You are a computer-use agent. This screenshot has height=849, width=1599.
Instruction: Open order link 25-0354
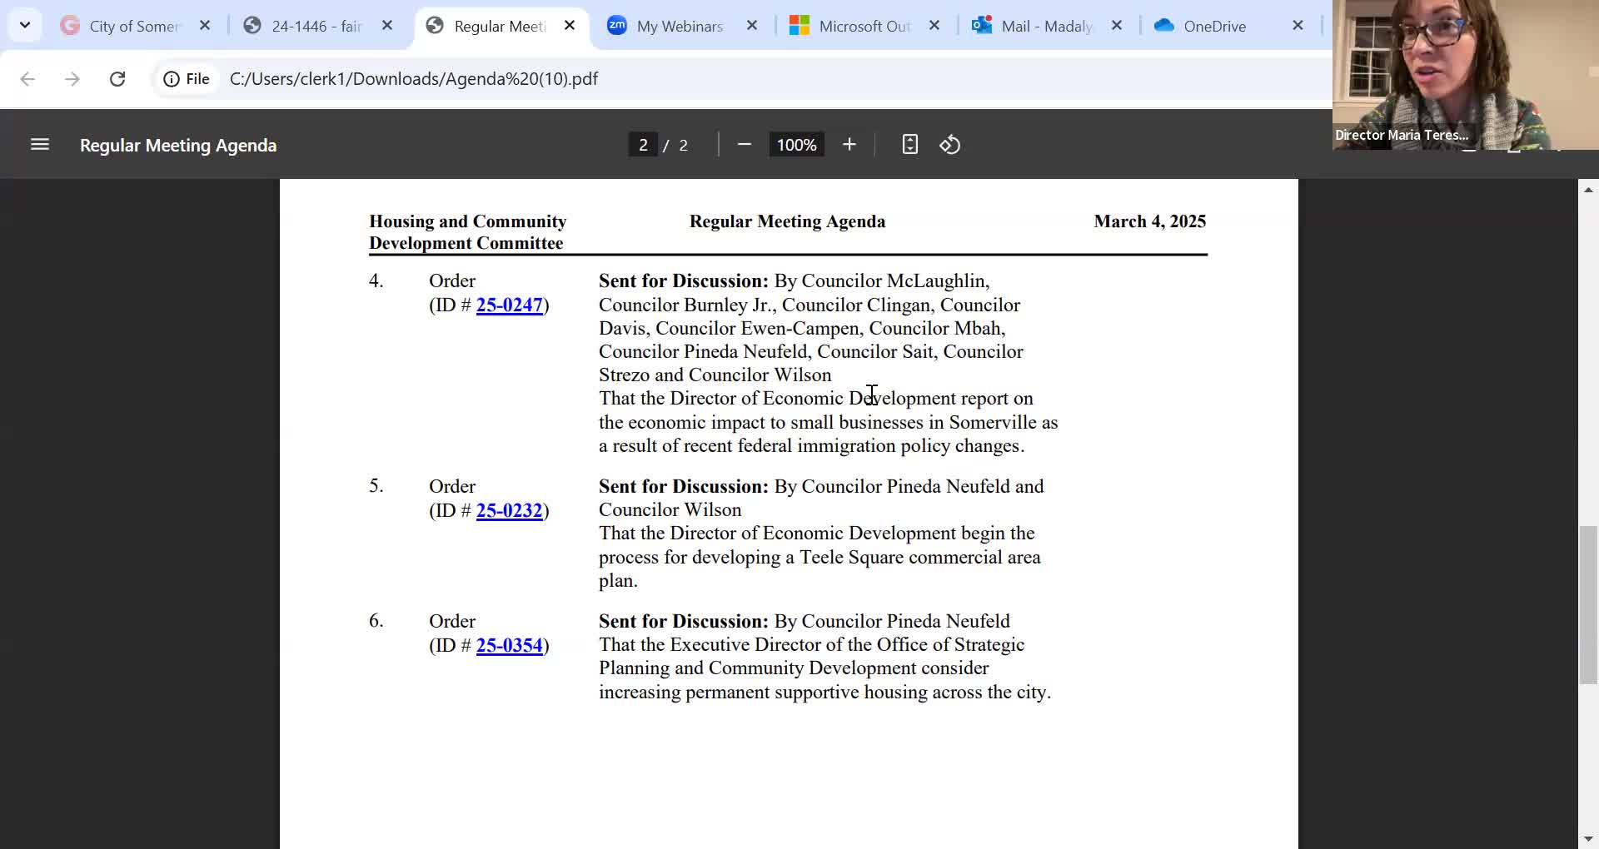pos(509,645)
